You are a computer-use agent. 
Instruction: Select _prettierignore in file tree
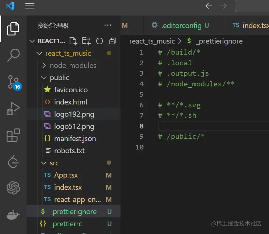[73, 212]
